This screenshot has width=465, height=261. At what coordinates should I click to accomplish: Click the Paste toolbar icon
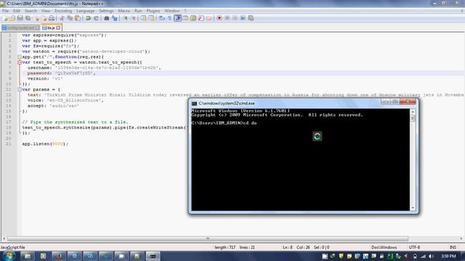(78, 18)
